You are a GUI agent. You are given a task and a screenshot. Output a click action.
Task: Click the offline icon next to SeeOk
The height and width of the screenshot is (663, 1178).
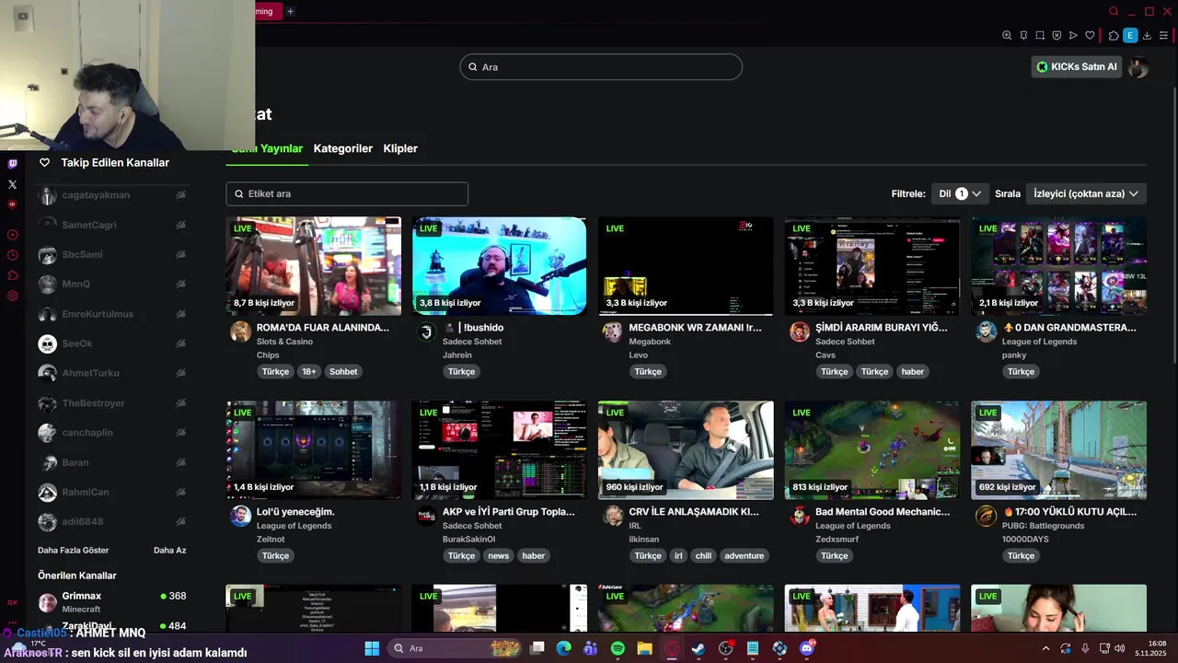point(181,343)
